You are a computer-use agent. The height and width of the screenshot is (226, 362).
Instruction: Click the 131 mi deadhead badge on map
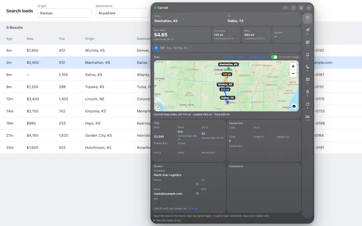(227, 74)
